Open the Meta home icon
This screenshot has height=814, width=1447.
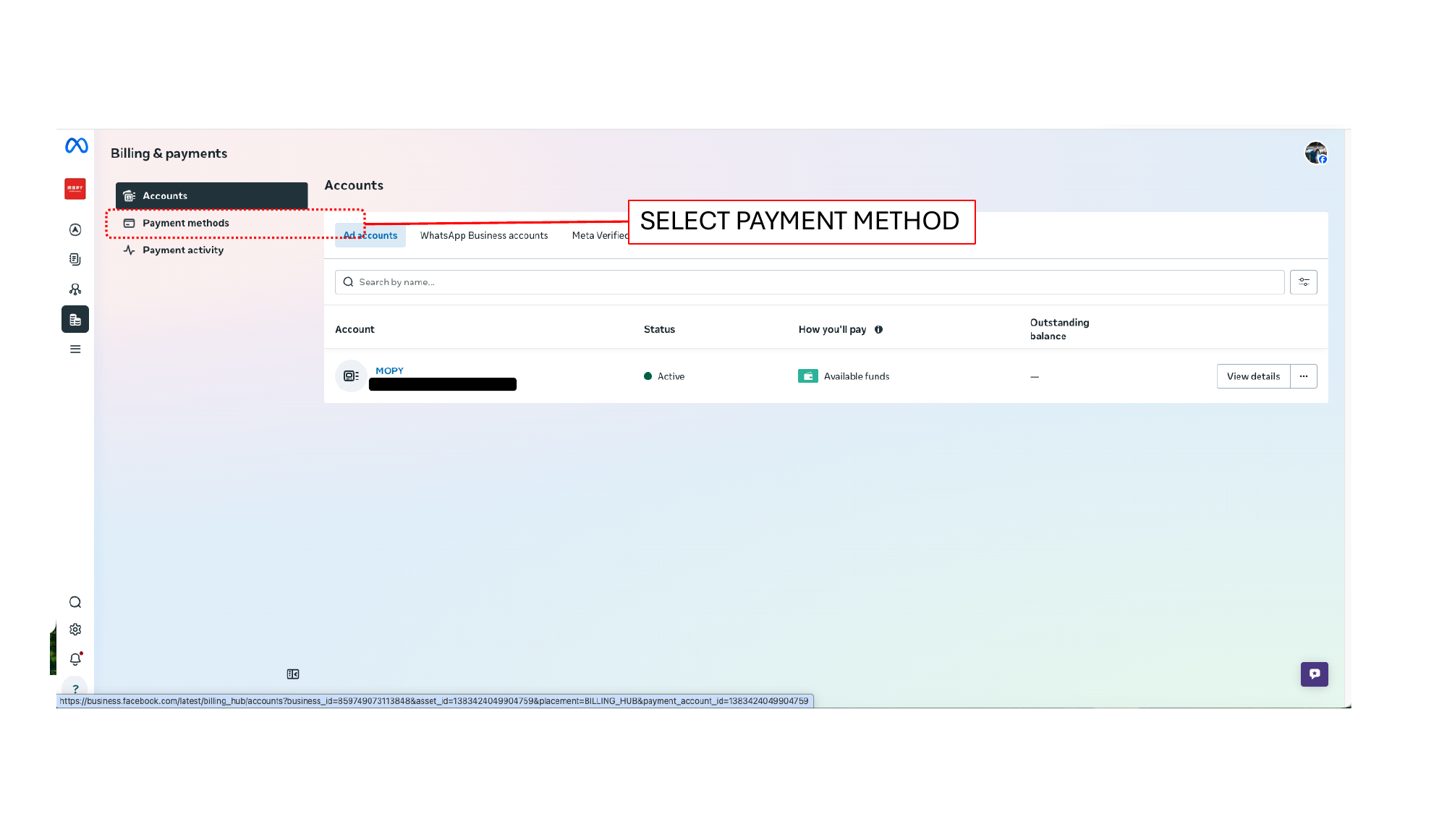[x=75, y=145]
